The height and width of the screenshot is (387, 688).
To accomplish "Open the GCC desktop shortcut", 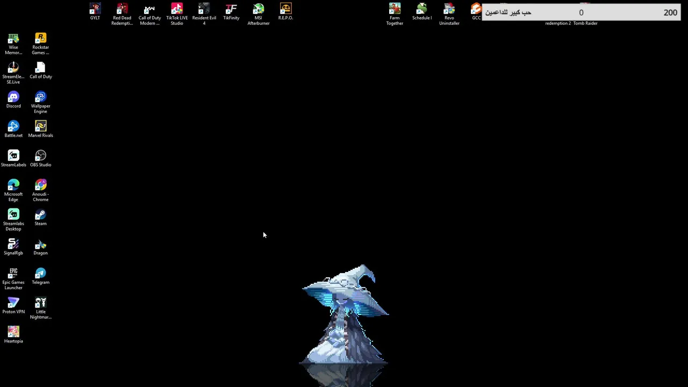I will (476, 12).
